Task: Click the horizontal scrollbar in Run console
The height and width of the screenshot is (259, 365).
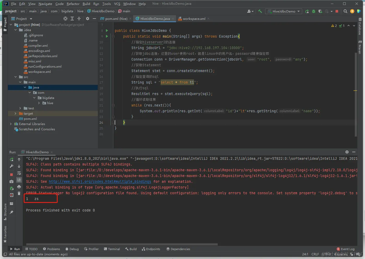Action: 123,244
